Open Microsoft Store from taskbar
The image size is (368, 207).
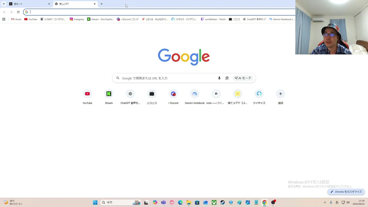[197, 202]
